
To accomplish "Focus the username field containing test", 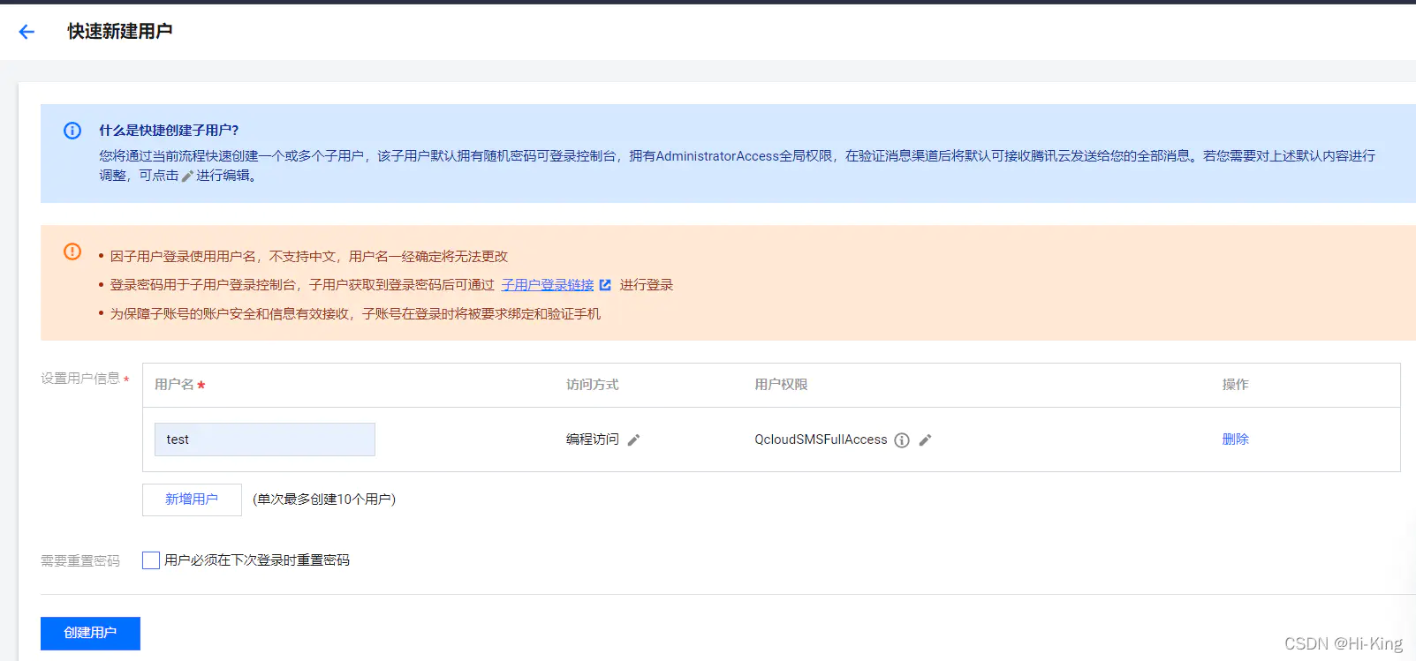I will [265, 439].
